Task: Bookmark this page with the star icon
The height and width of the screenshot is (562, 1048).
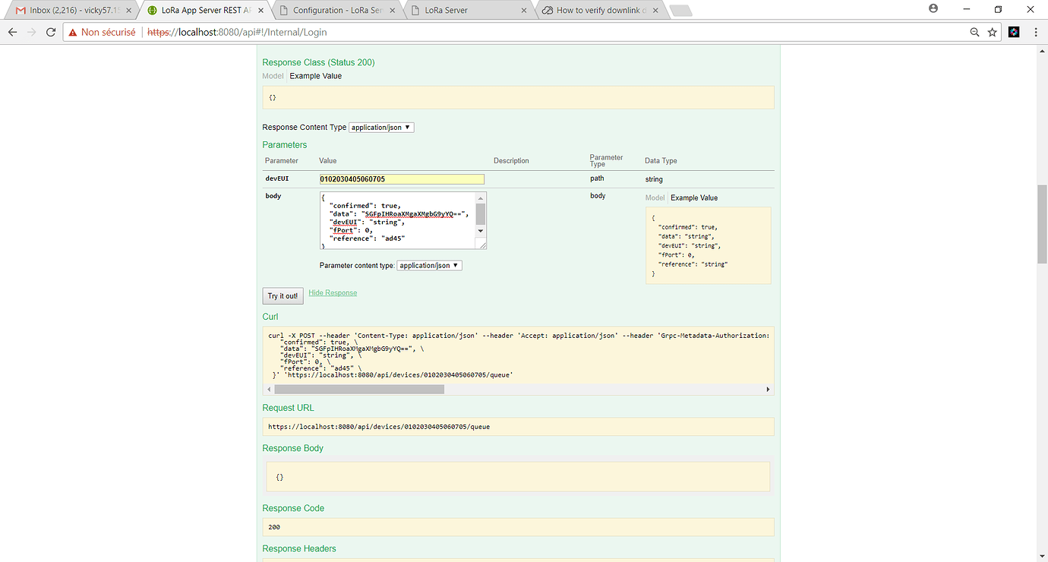Action: 992,33
